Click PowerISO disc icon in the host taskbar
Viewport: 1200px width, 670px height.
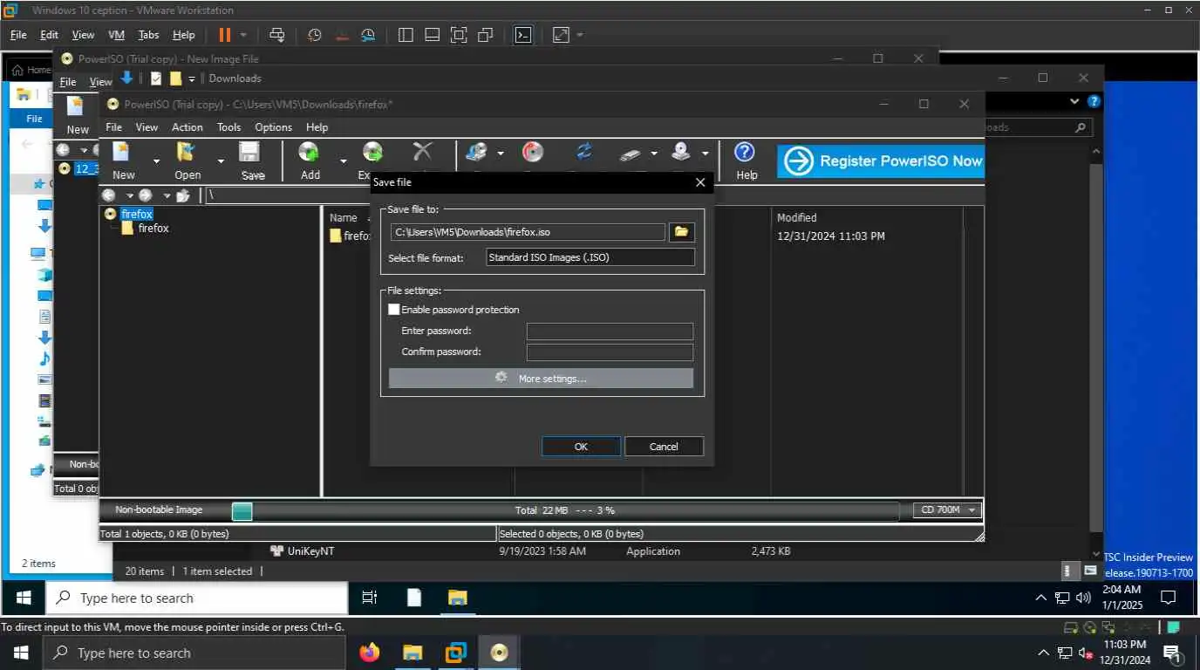499,653
